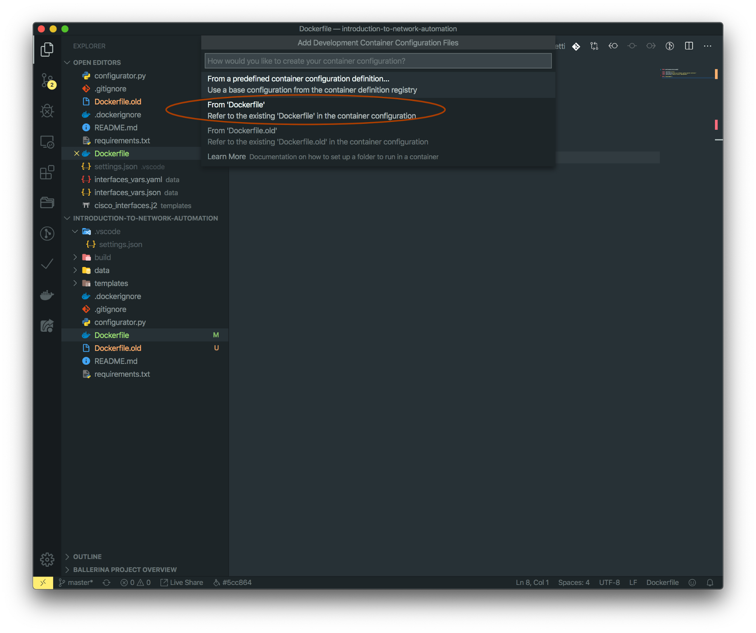
Task: Open the Ballerina view icon above the gear
Action: tap(47, 326)
